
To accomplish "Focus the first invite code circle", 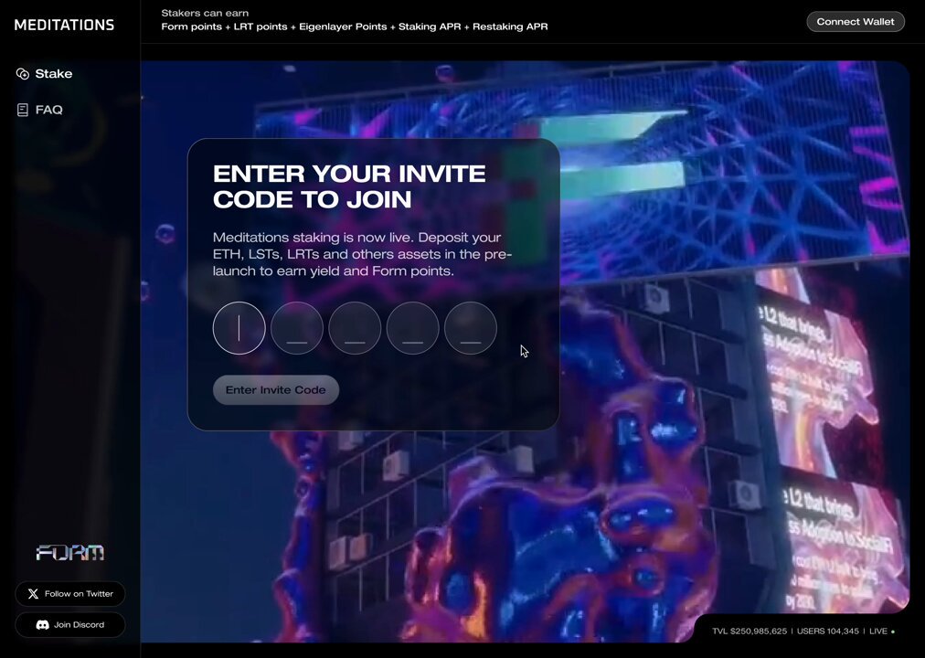I will pos(239,328).
